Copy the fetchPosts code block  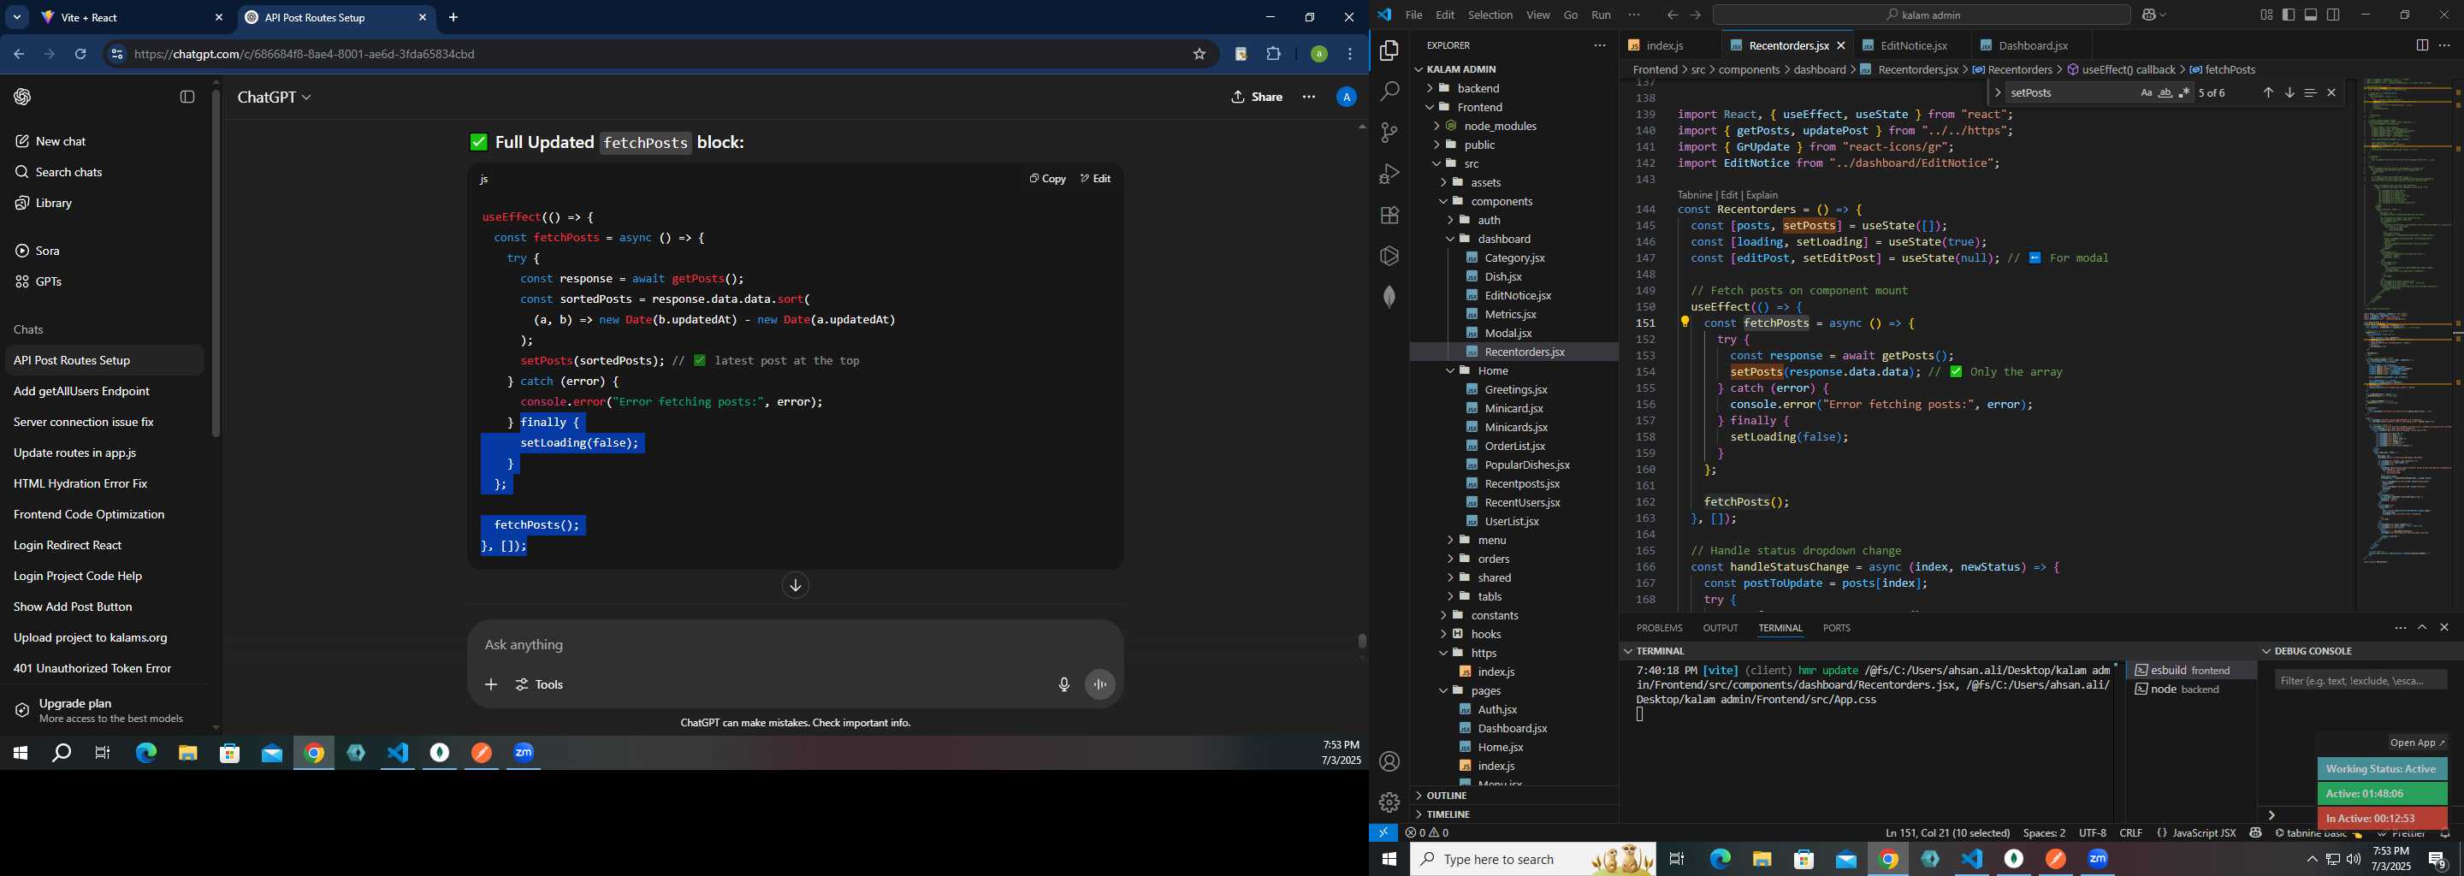pos(1047,179)
